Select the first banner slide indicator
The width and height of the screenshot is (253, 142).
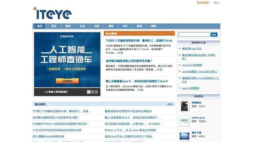click(x=89, y=92)
